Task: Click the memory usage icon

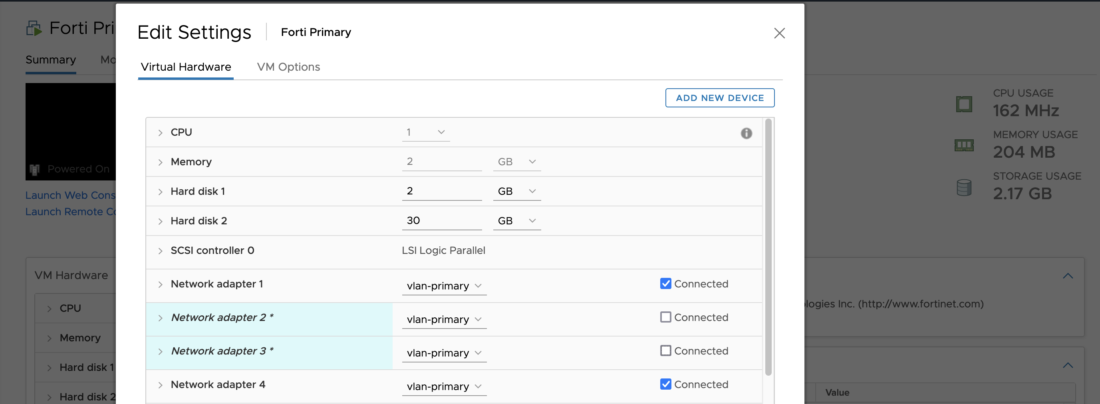Action: tap(964, 145)
